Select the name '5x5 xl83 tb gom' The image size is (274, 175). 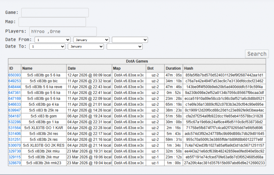[44, 116]
